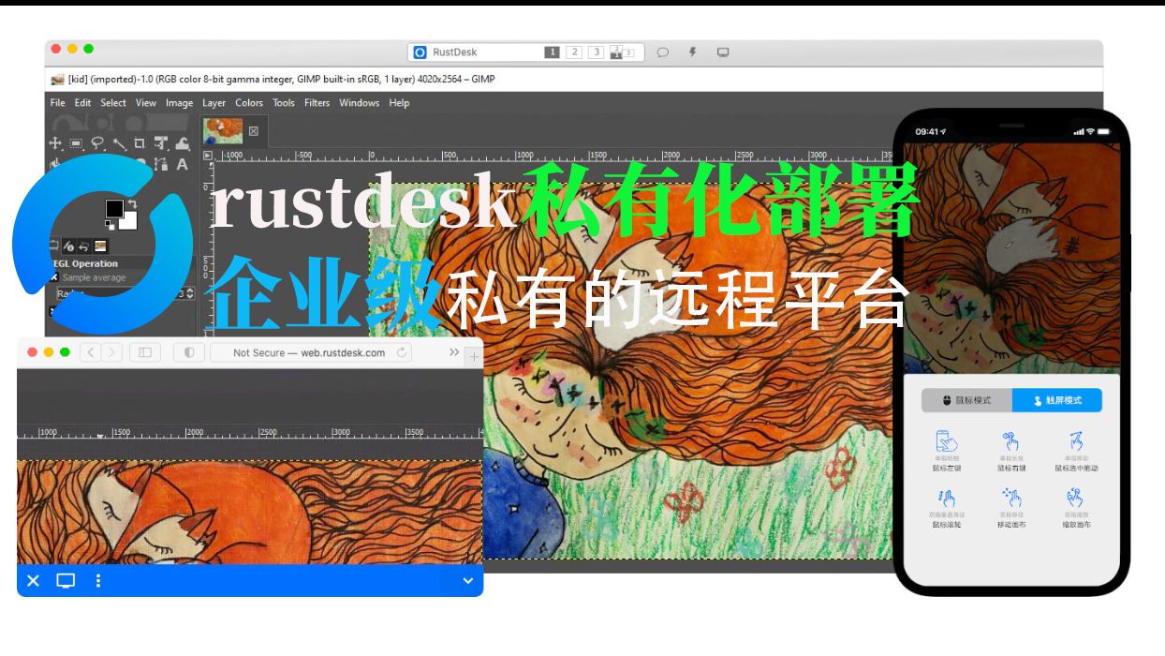
Task: Open the three-dot menu on blue bar
Action: coord(97,581)
